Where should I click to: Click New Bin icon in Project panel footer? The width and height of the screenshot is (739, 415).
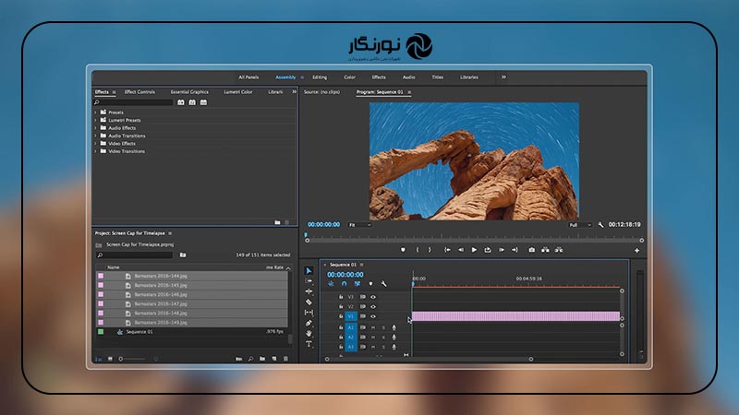click(x=262, y=359)
